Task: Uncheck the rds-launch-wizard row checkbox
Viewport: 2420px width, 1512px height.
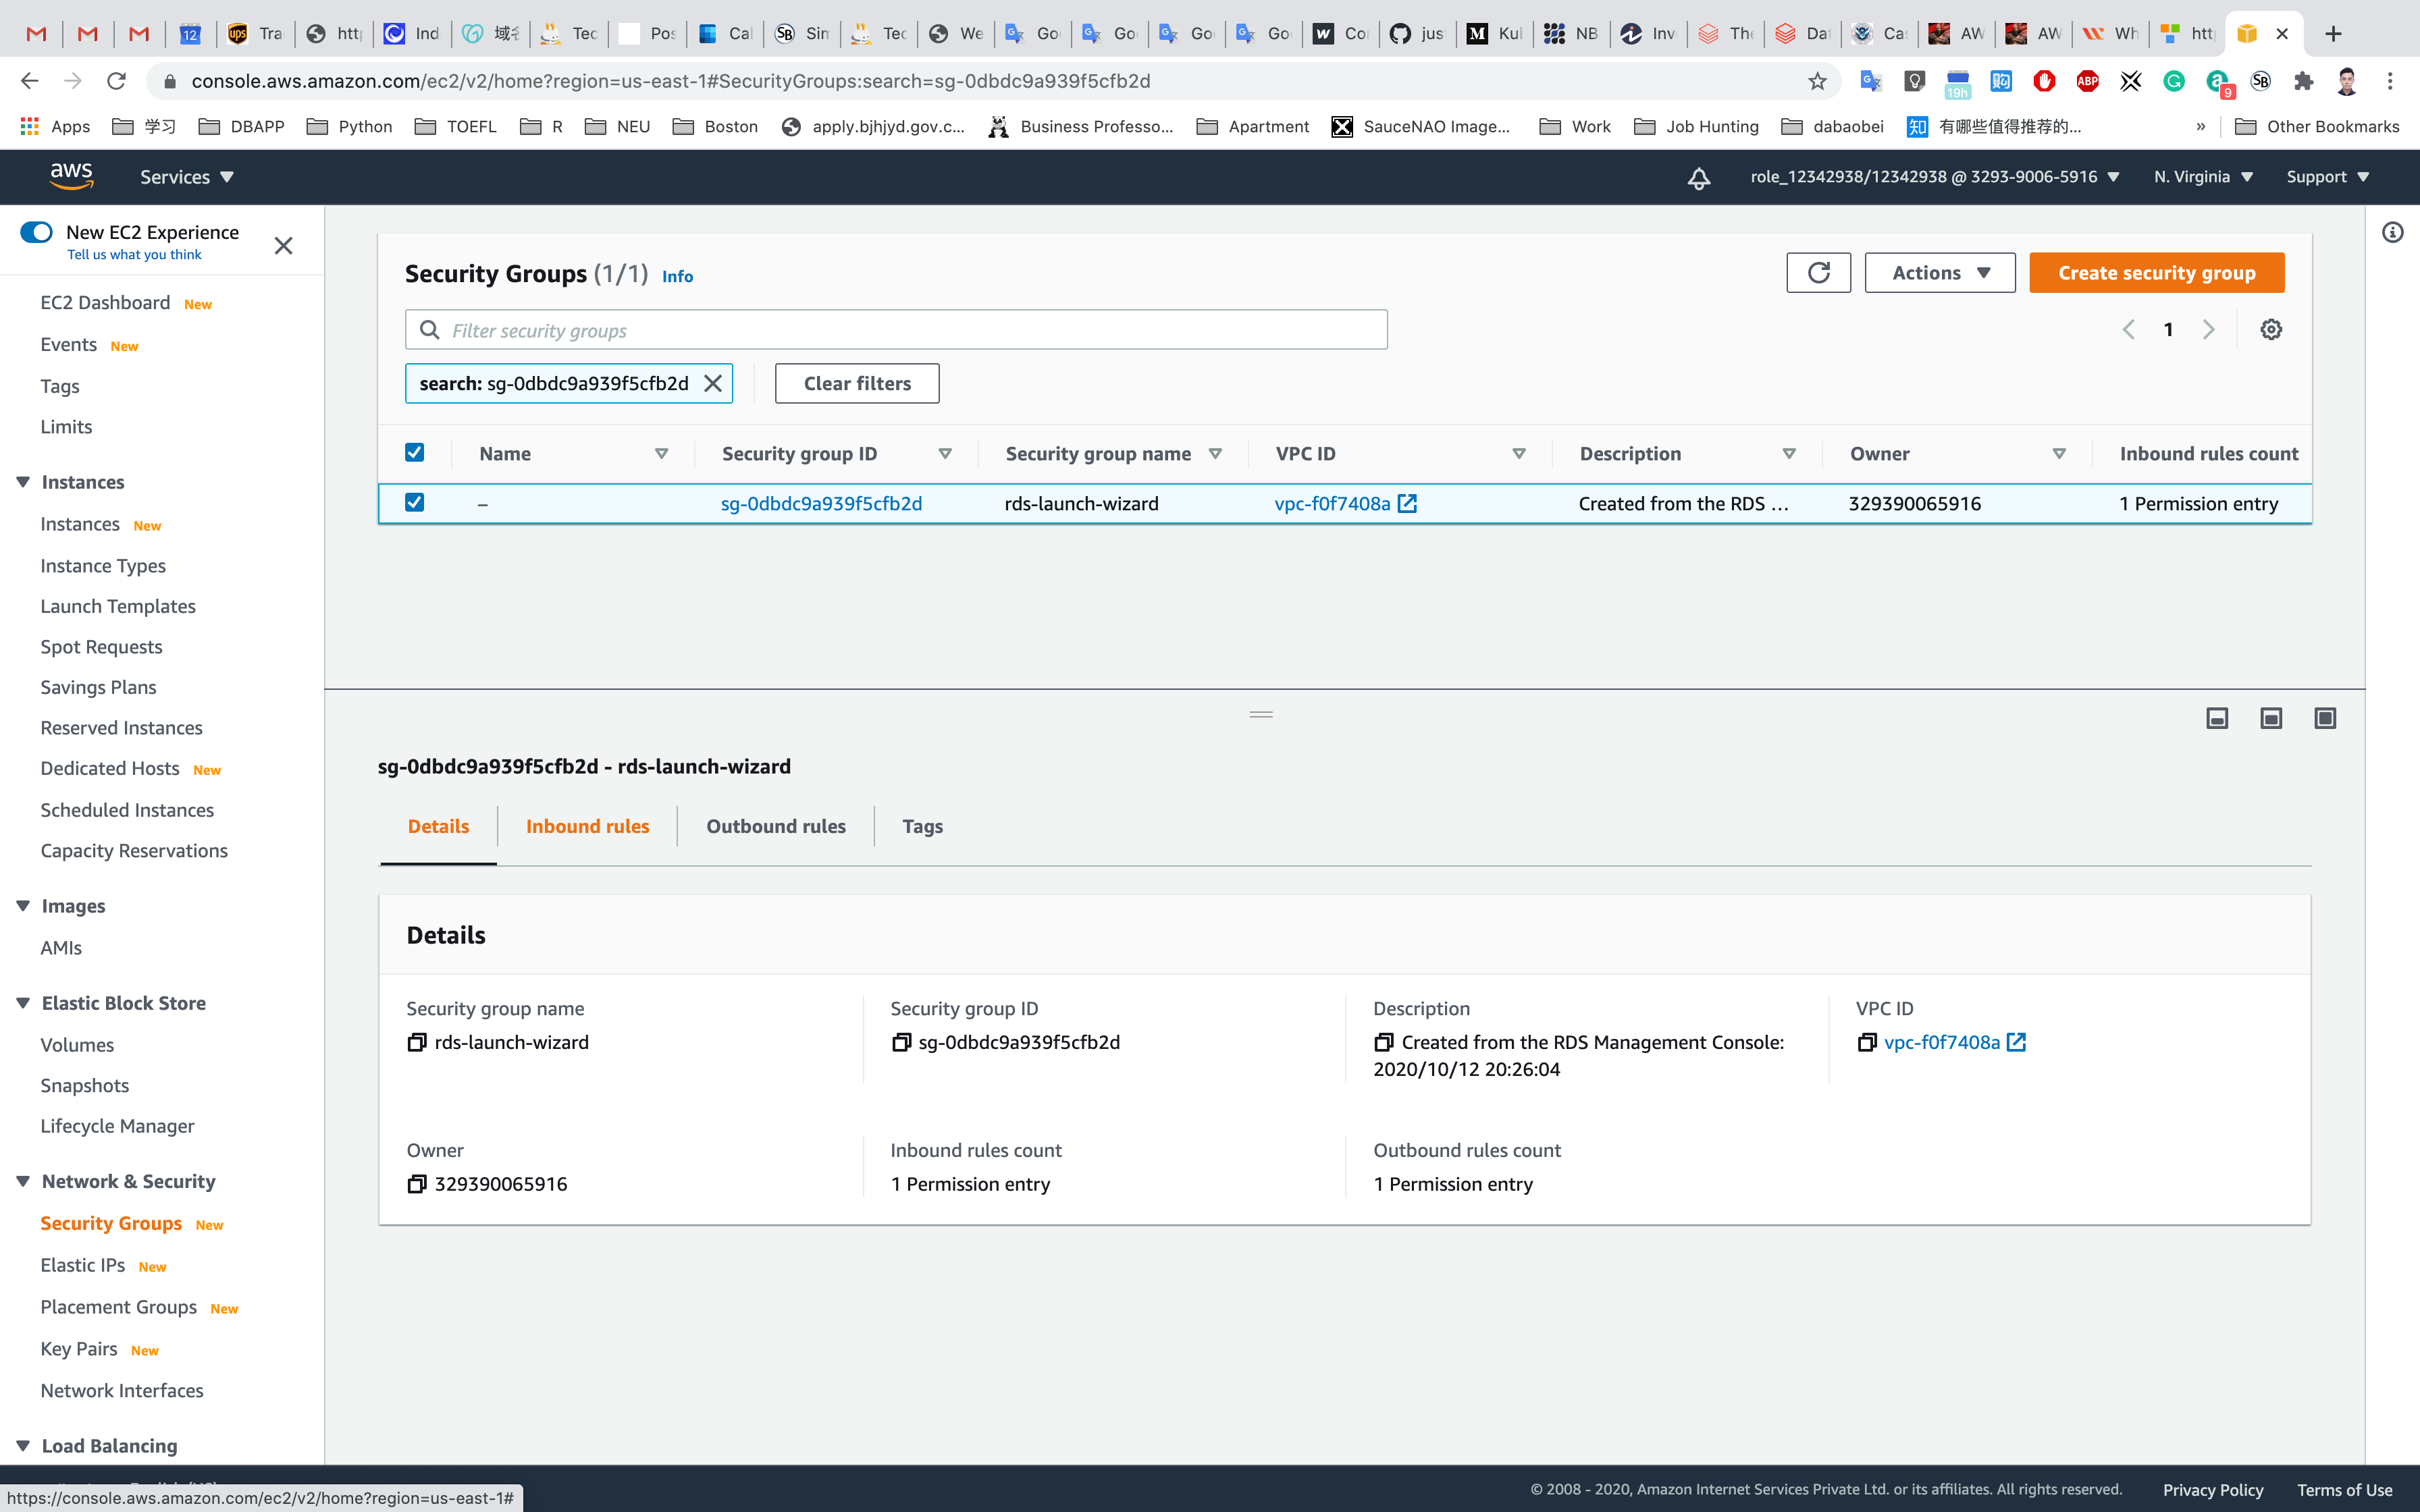Action: [x=415, y=503]
